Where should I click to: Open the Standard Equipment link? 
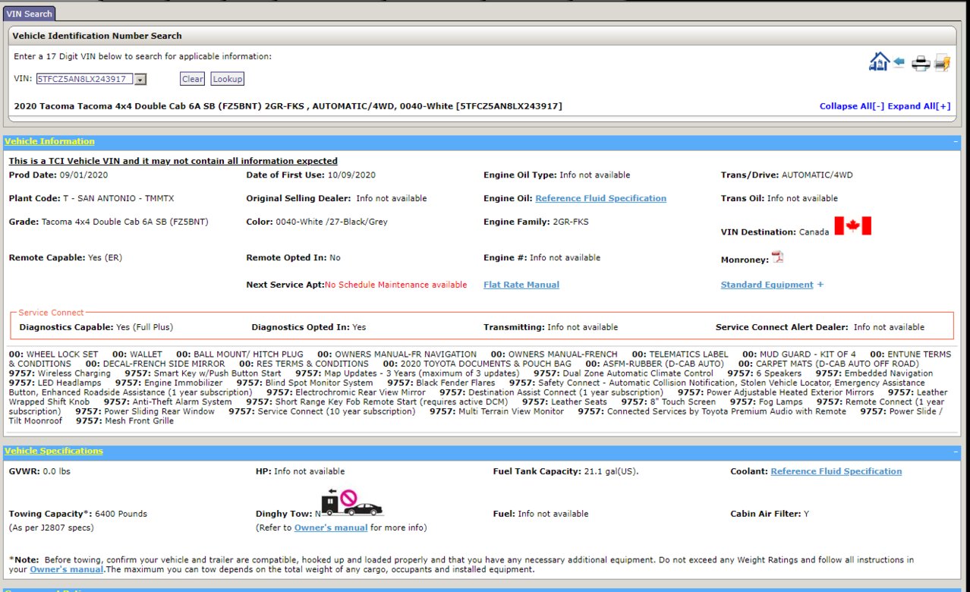click(x=767, y=285)
